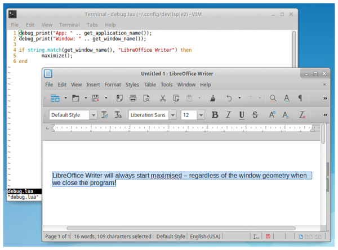Click the Liberation Sans font name field
Image resolution: width=338 pixels, height=250 pixels.
(149, 115)
